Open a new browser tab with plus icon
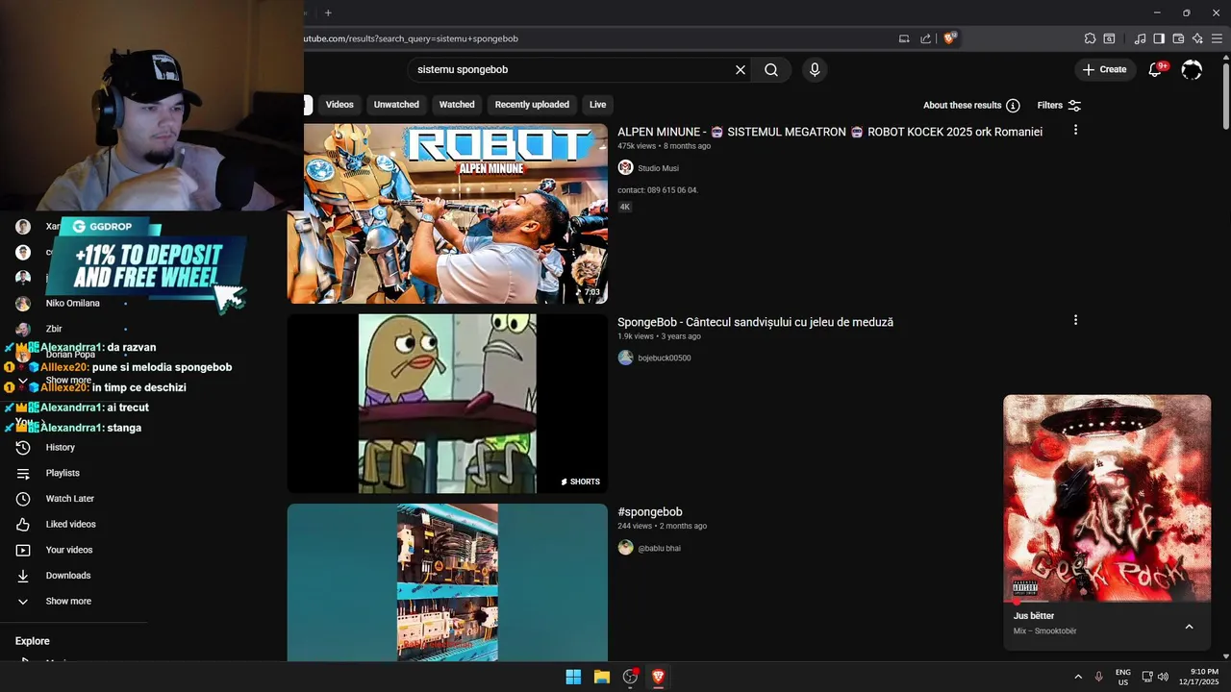Screen dimensions: 1231x692 click(x=328, y=12)
